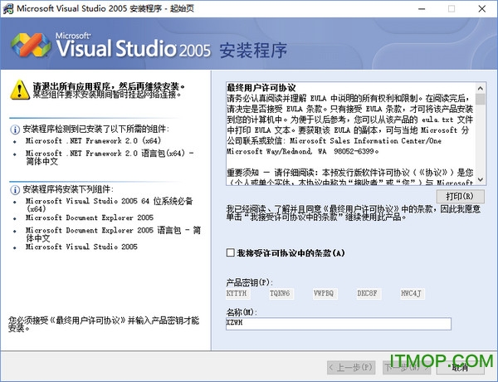Click the info icon beside detected components
The height and width of the screenshot is (382, 498).
tap(14, 130)
